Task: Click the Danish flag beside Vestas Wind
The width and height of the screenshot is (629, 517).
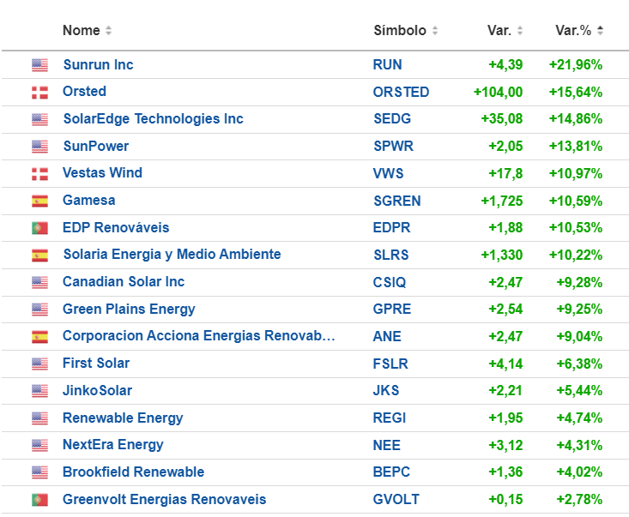Action: coord(39,173)
